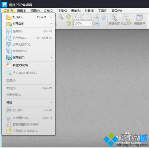This screenshot has width=149, height=148.
Task: Click the 另存为副本(Y)... icon
Action: (9, 44)
